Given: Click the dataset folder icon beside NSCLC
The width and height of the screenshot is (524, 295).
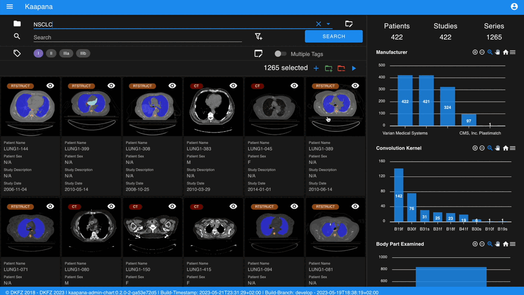Looking at the screenshot, I should pyautogui.click(x=17, y=23).
